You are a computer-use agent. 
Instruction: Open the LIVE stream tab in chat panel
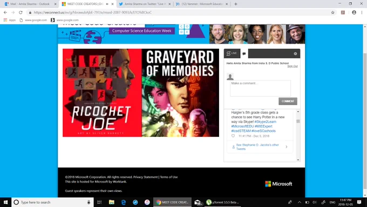[232, 54]
